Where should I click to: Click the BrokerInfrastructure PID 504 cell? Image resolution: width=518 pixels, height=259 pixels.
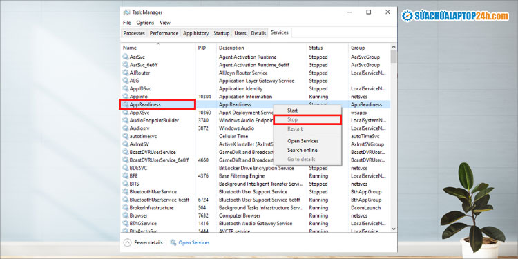point(202,207)
